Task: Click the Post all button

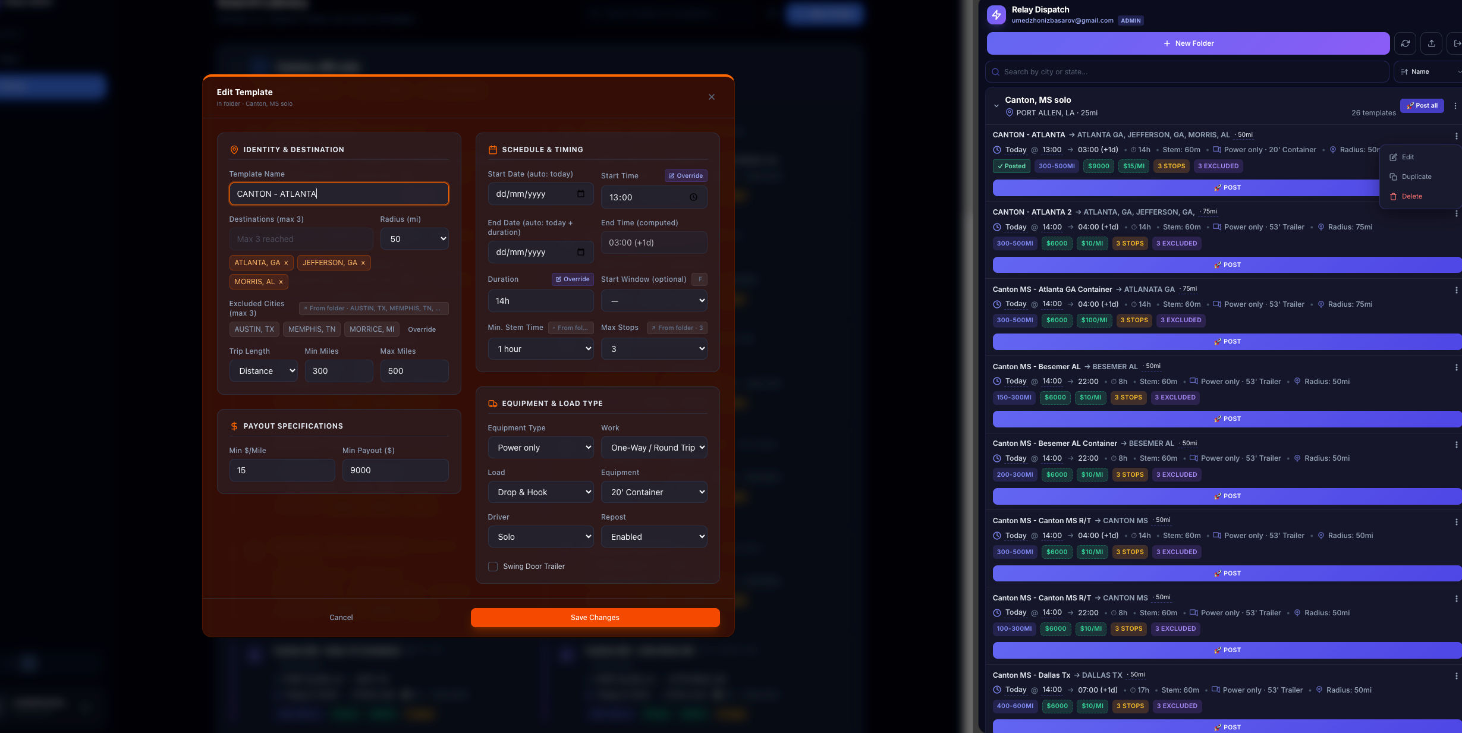Action: pyautogui.click(x=1422, y=106)
